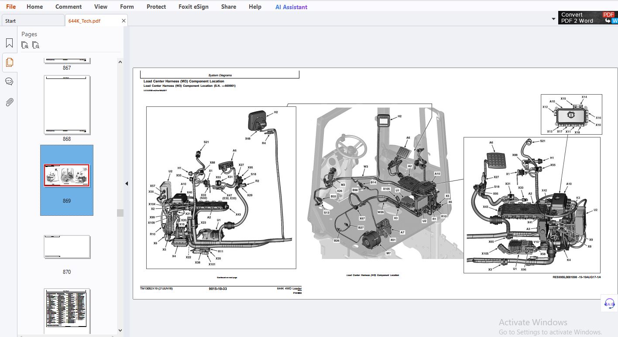Viewport: 618px width, 337px height.
Task: Click the enlarge page thumbnails icon
Action: coord(25,45)
